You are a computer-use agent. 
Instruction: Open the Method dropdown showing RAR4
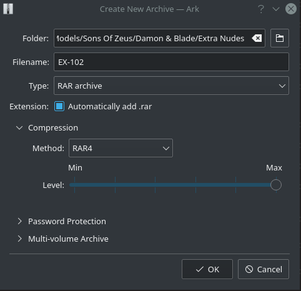(x=121, y=148)
